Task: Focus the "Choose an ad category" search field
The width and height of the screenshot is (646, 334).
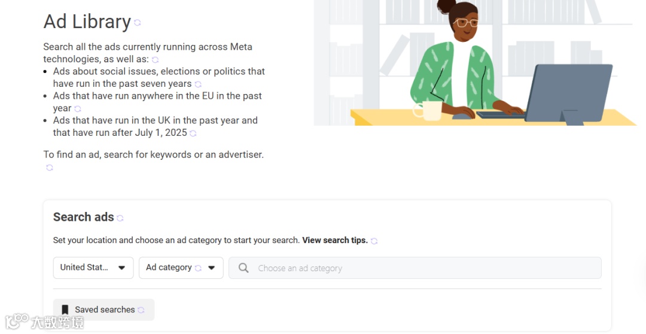Action: [x=419, y=268]
